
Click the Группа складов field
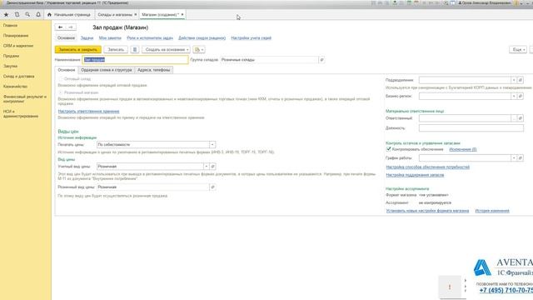(x=268, y=60)
